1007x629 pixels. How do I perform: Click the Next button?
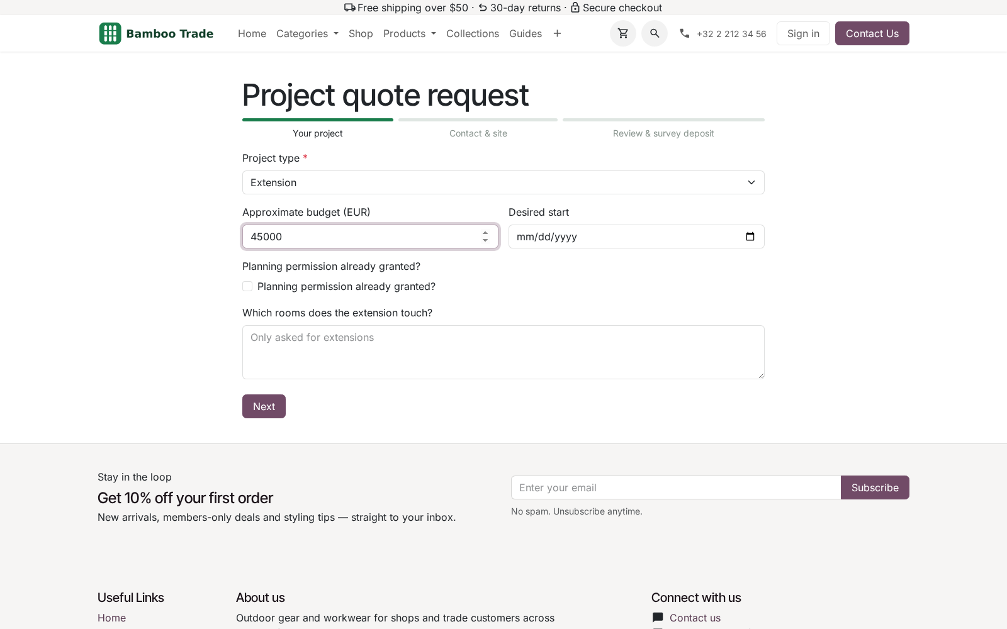click(x=264, y=406)
